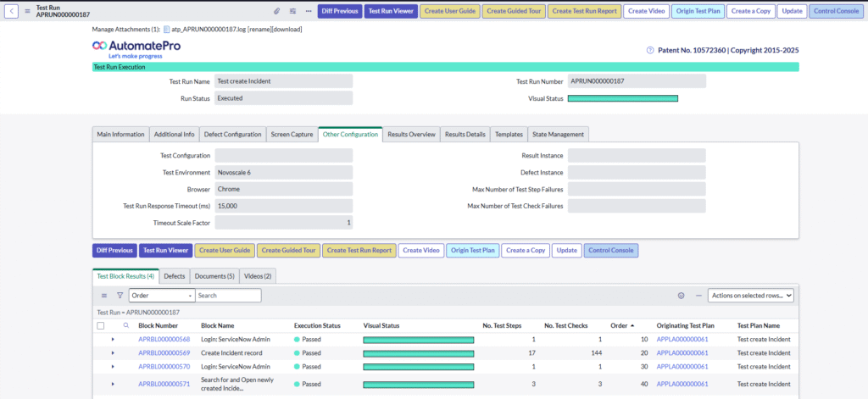
Task: Click the Visual Status progress bar in form
Action: (623, 98)
